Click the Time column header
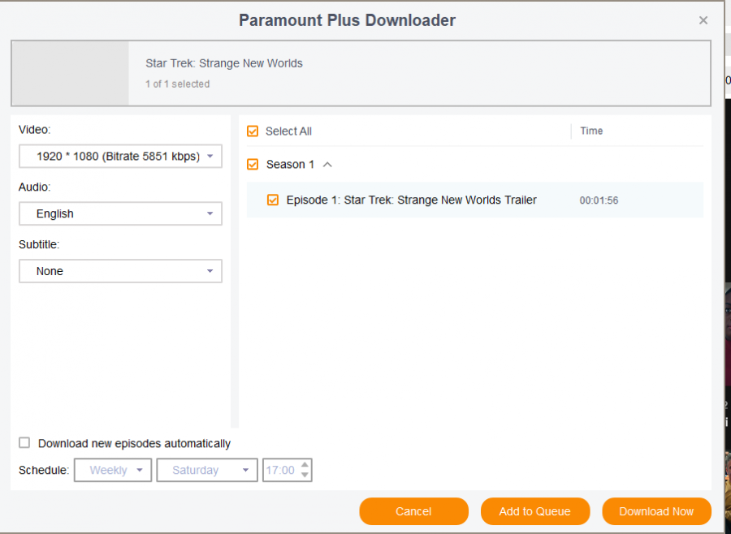 click(x=591, y=131)
